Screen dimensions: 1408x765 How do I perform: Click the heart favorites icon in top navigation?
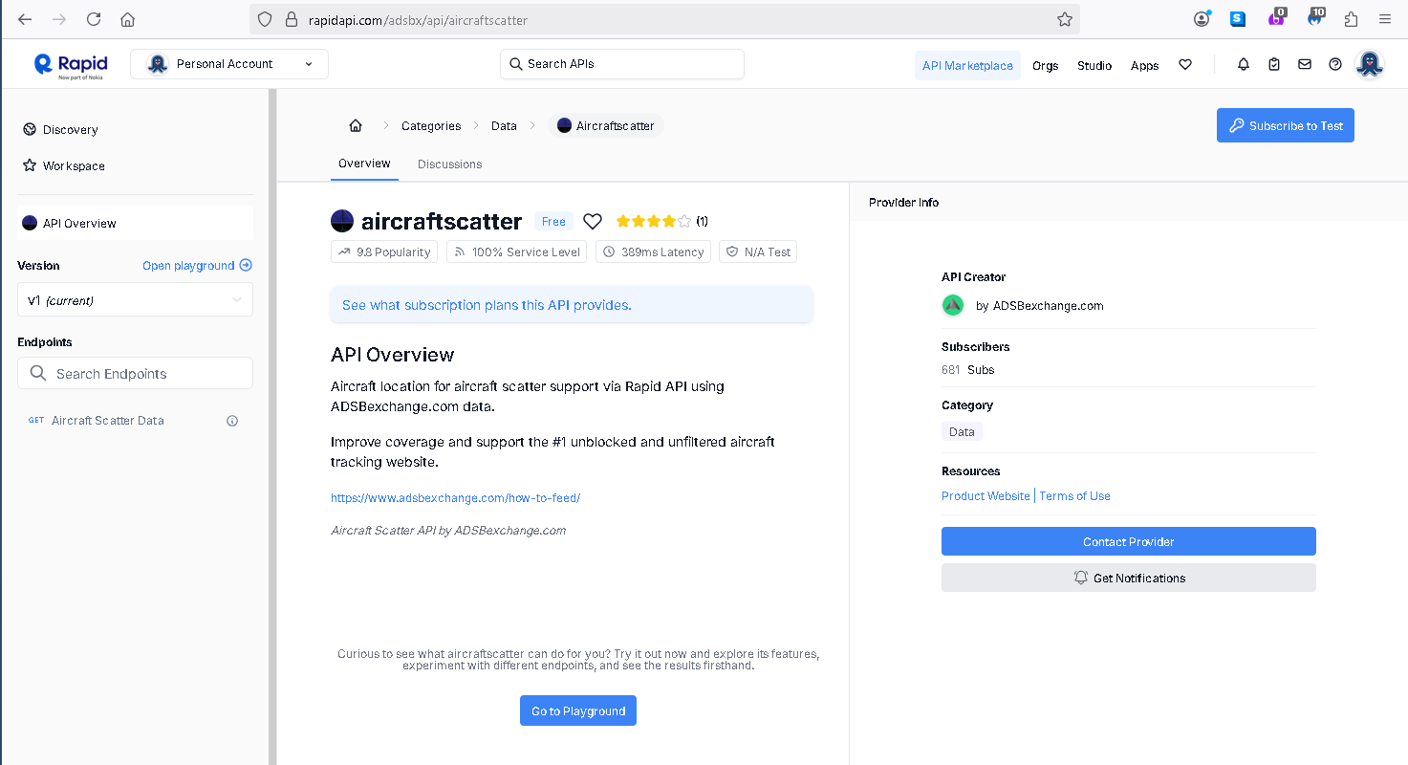1185,65
